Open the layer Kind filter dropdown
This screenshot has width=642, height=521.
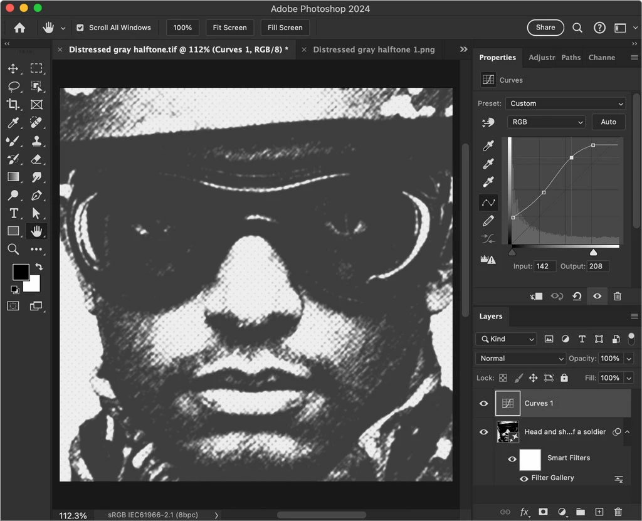pos(506,339)
